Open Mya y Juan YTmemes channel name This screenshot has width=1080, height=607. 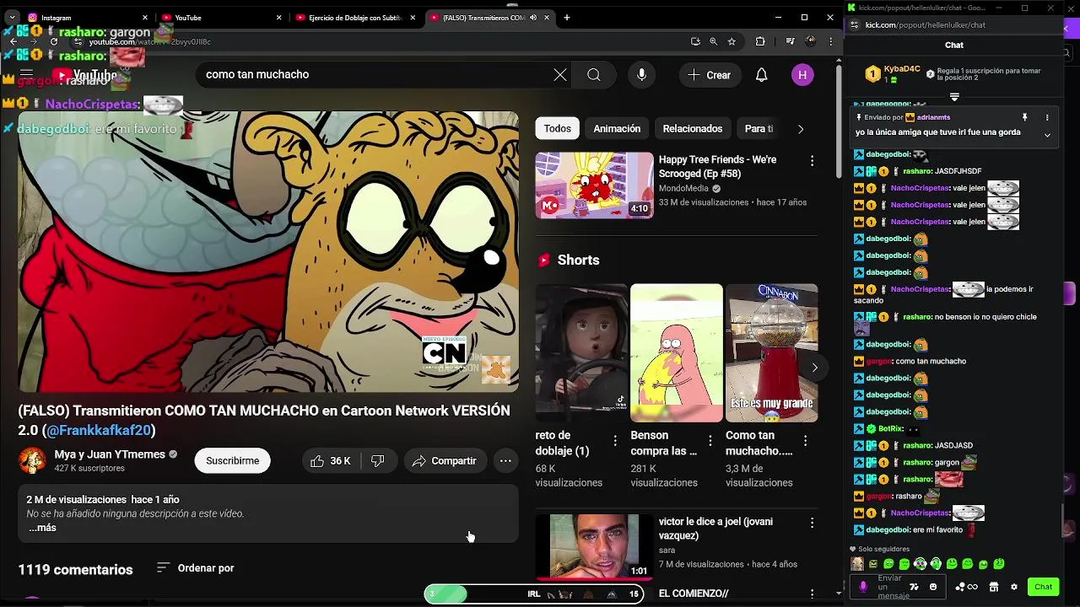point(110,454)
